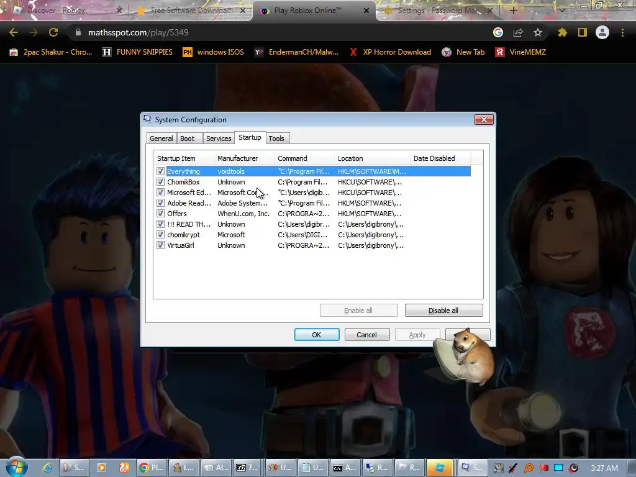This screenshot has width=636, height=477.
Task: Share this page via share icon
Action: pyautogui.click(x=518, y=32)
